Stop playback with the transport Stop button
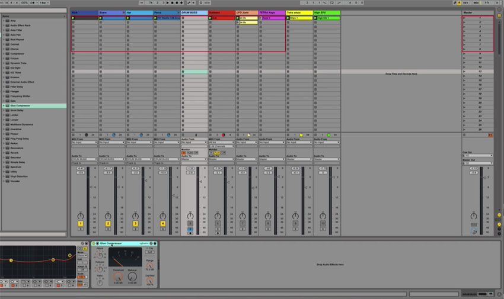Viewport: 504px width, 299px height. pyautogui.click(x=173, y=2)
